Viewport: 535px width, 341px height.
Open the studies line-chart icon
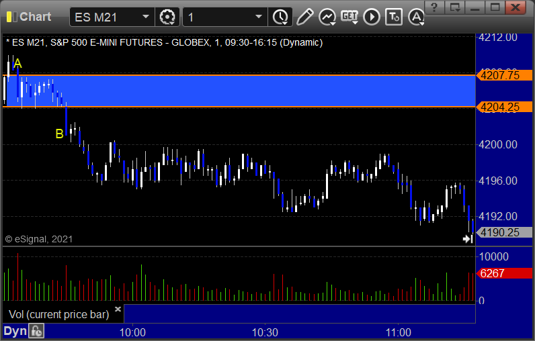coord(327,17)
